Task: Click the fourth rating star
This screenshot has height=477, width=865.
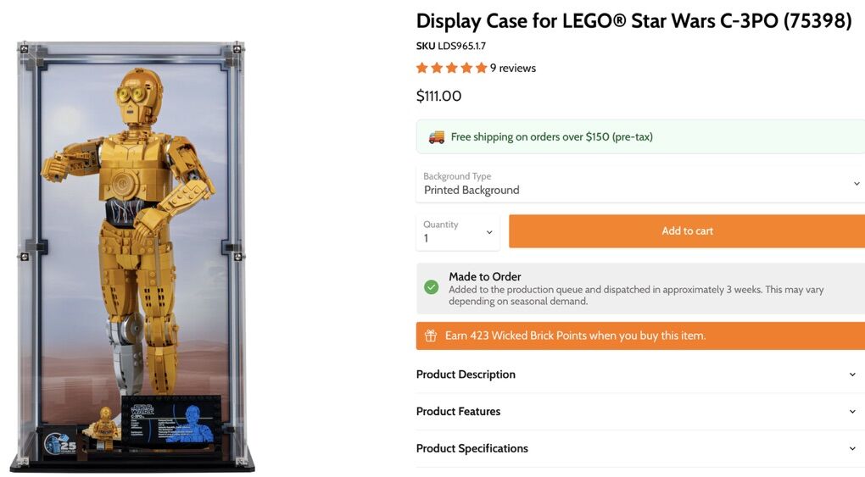Action: click(x=466, y=68)
